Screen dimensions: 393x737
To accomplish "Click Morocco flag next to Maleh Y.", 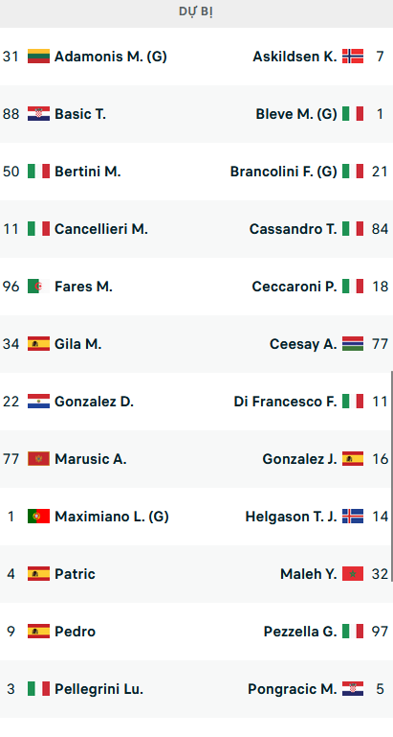I will 353,574.
